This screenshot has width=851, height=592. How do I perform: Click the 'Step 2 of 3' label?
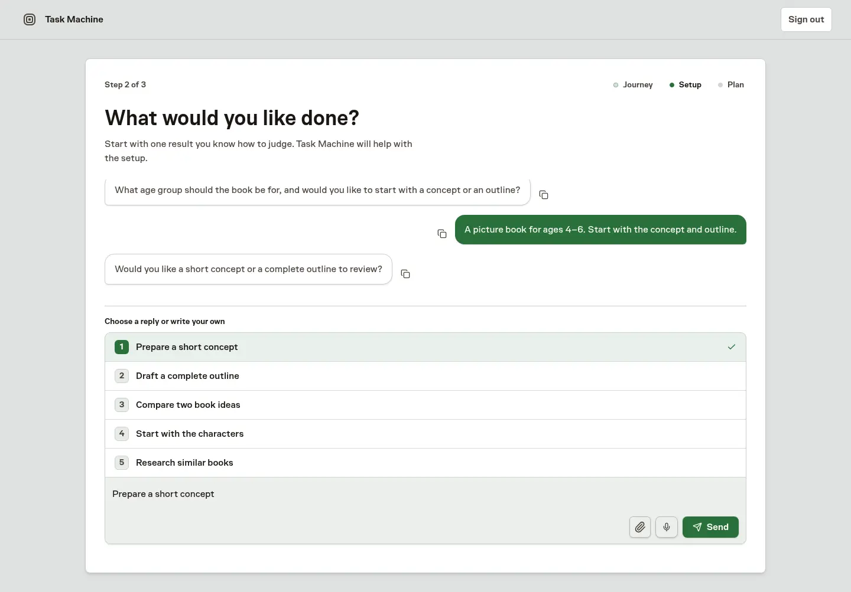(125, 85)
